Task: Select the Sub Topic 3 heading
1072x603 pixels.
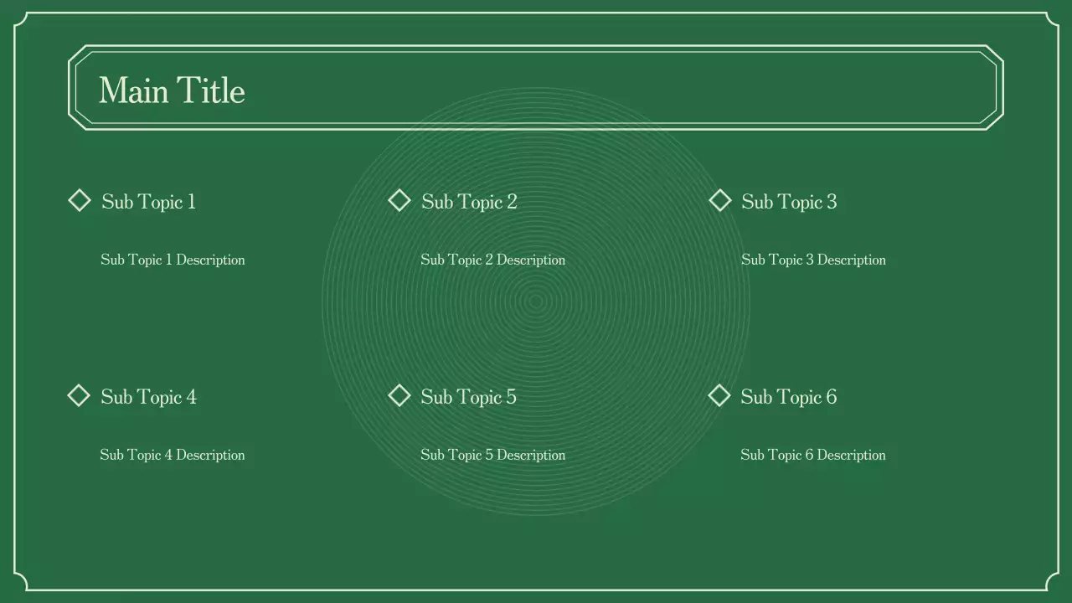Action: [x=789, y=202]
